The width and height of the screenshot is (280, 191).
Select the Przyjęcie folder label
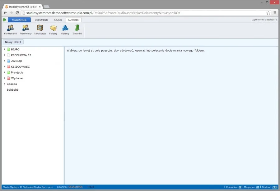[x=17, y=72]
